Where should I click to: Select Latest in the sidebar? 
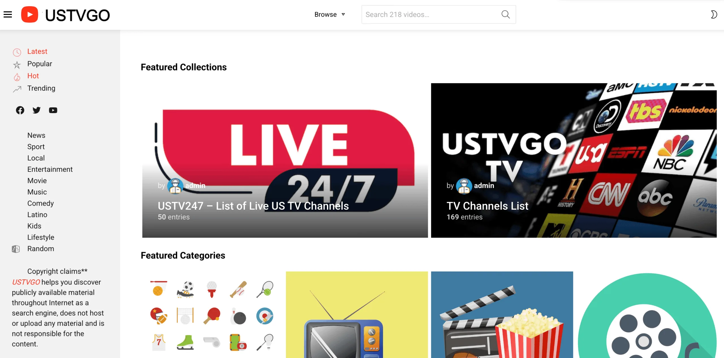pos(37,51)
